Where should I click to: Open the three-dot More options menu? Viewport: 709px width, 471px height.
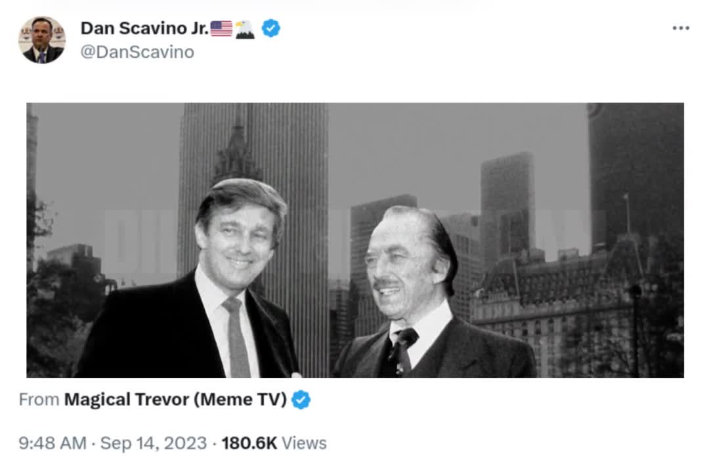tap(681, 28)
